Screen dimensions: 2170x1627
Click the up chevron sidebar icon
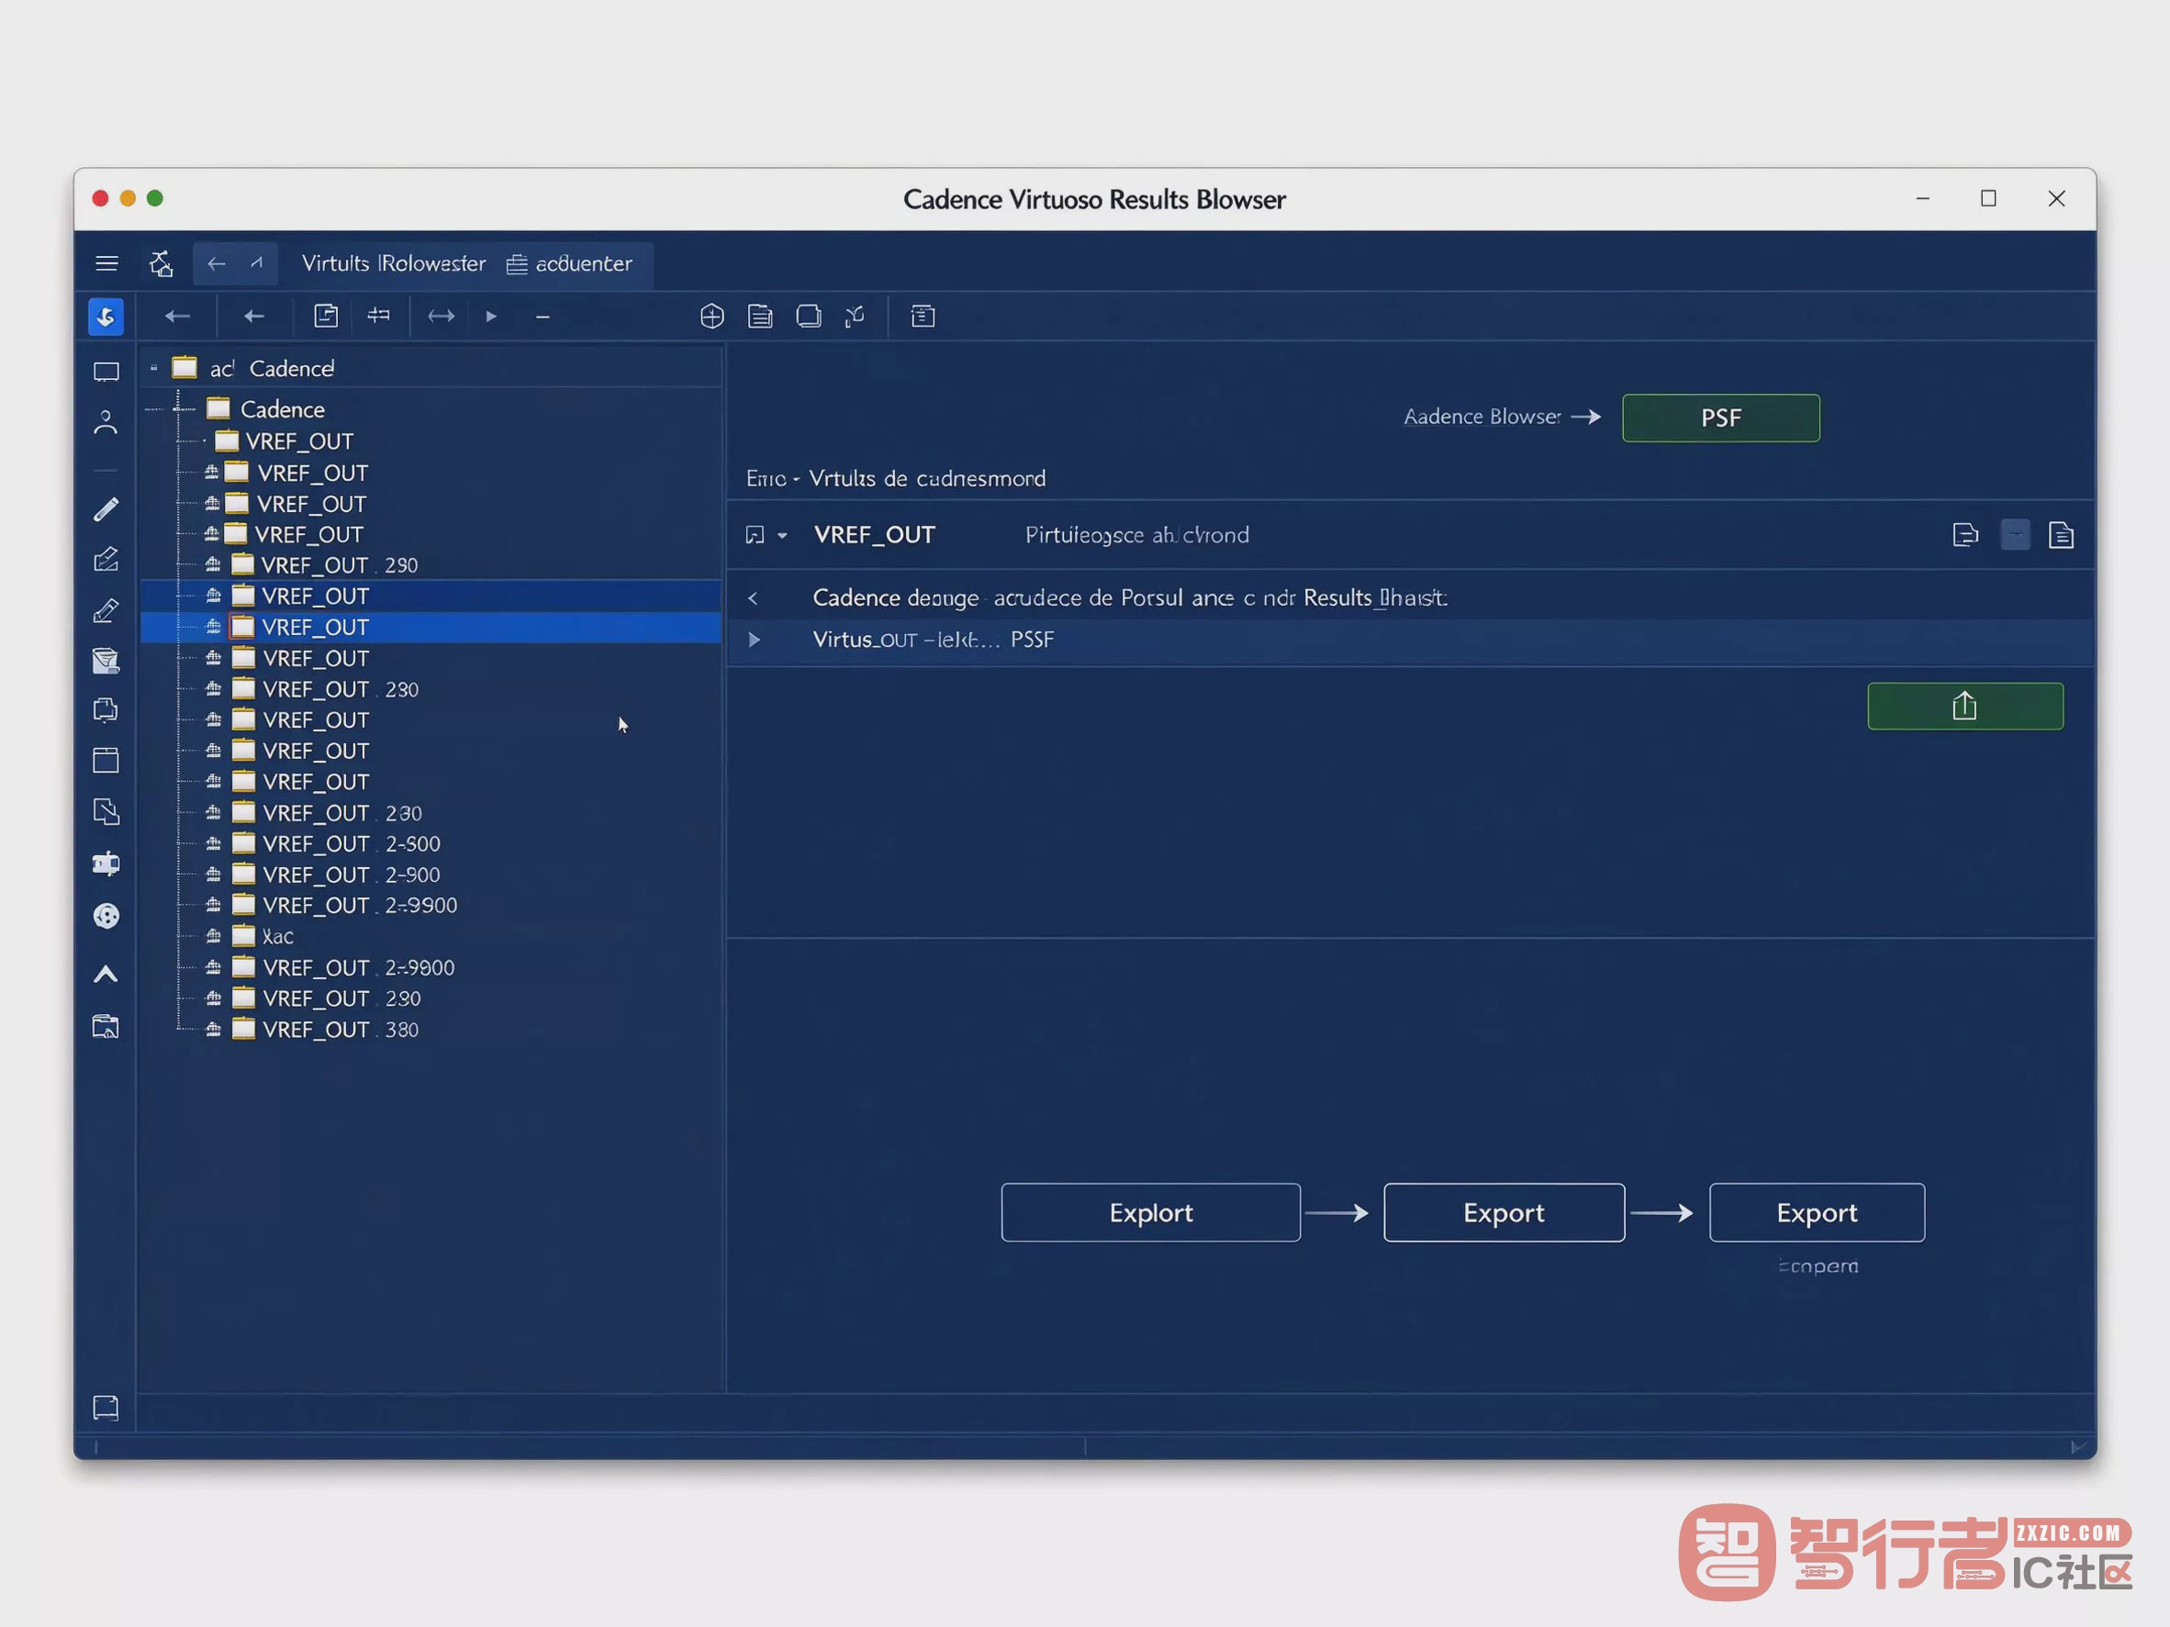(x=106, y=974)
